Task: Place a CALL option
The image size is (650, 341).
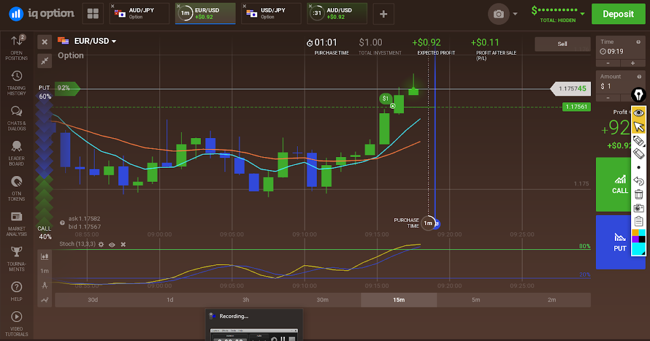Action: [614, 184]
